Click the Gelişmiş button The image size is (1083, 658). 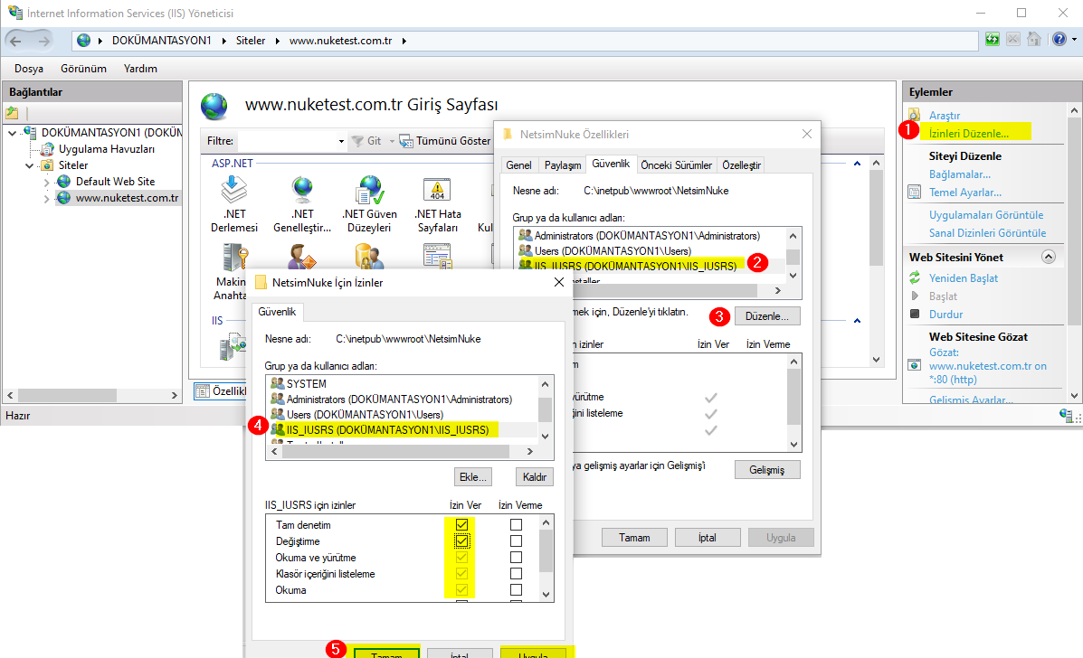tap(766, 470)
